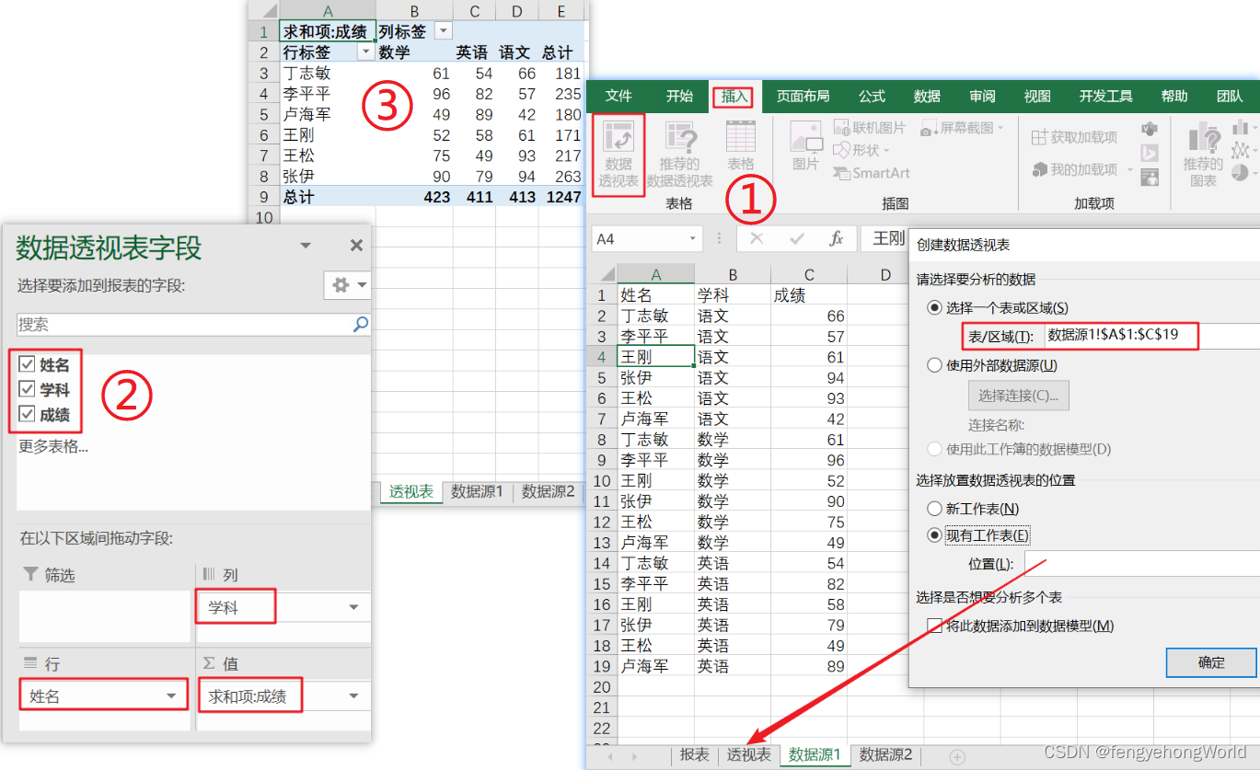Open the 列标签 filter dropdown

(x=444, y=31)
